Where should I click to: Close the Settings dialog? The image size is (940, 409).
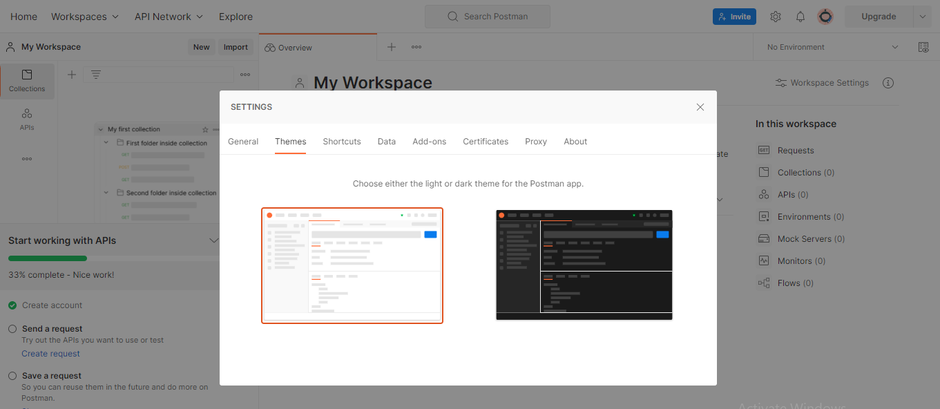coord(700,107)
